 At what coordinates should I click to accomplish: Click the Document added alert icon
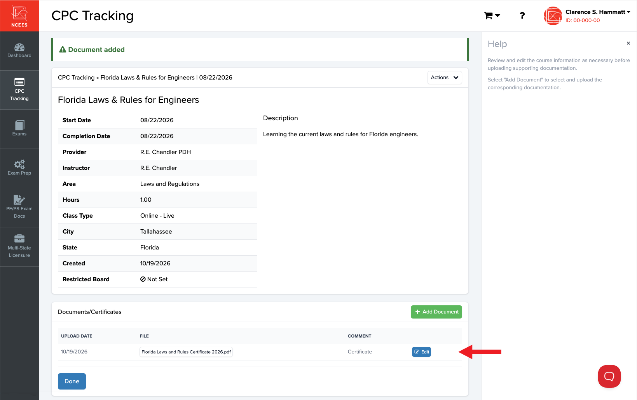63,50
